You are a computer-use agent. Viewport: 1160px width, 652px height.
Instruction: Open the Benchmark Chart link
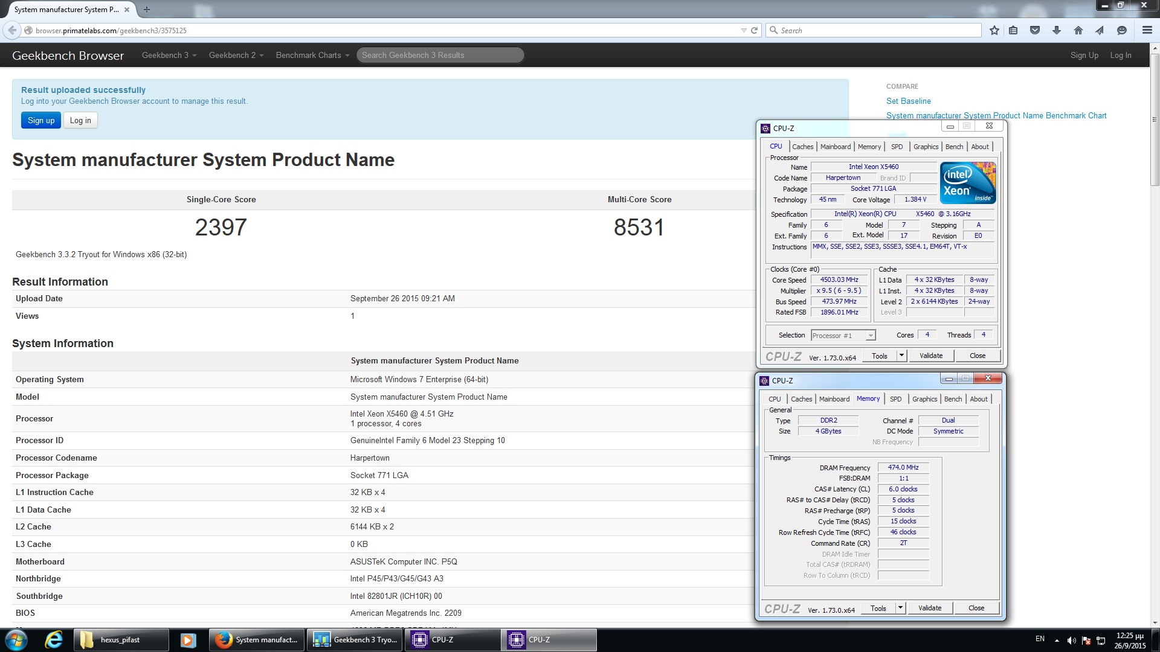tap(996, 115)
